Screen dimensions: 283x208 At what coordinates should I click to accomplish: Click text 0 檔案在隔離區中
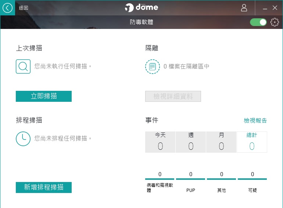186,66
